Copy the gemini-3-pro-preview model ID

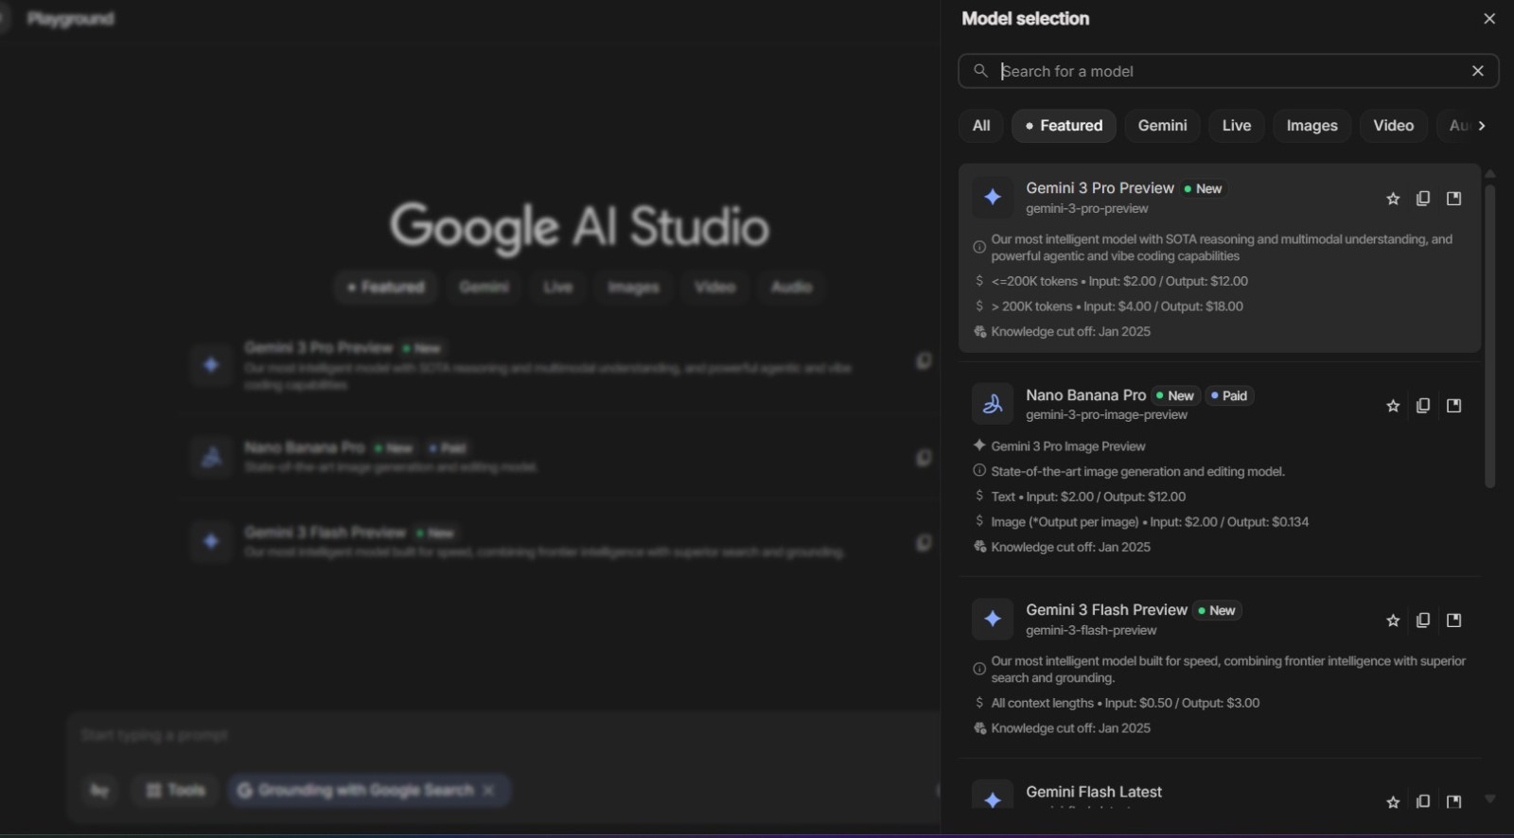click(1422, 199)
